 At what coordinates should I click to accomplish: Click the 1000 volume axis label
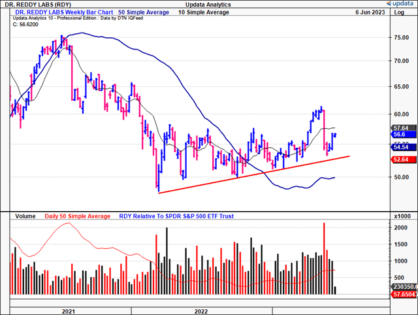pos(401,261)
